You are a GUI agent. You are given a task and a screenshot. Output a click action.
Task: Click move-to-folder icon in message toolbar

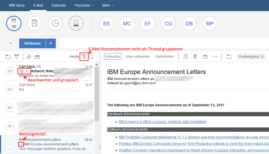[229, 57]
